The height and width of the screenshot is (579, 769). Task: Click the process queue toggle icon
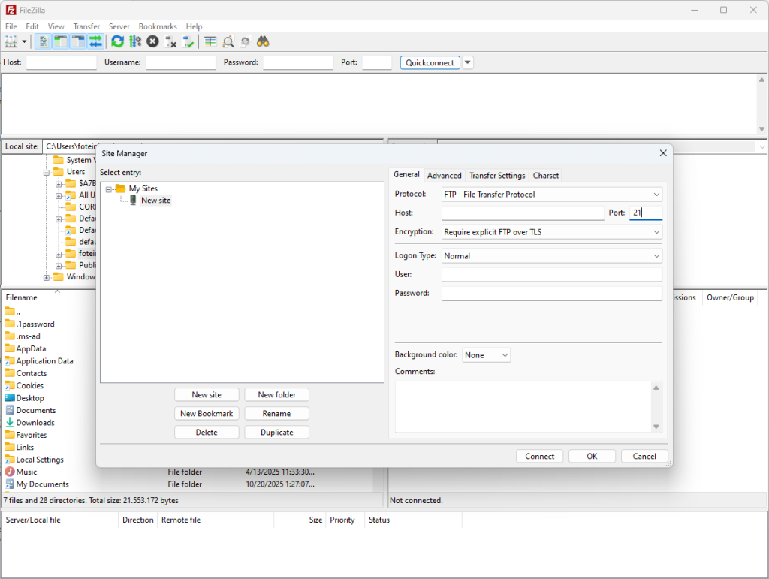click(135, 41)
